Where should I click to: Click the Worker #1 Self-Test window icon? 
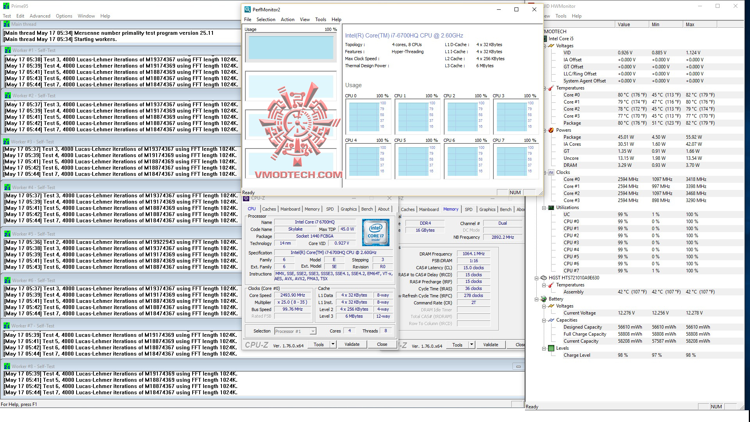7,50
